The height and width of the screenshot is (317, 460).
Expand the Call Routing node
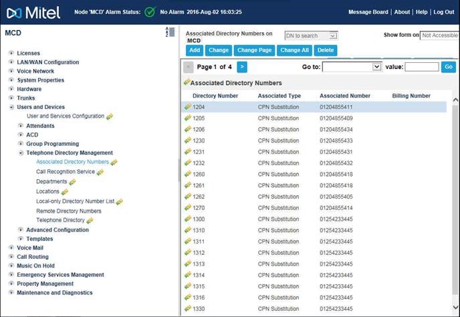[11, 257]
